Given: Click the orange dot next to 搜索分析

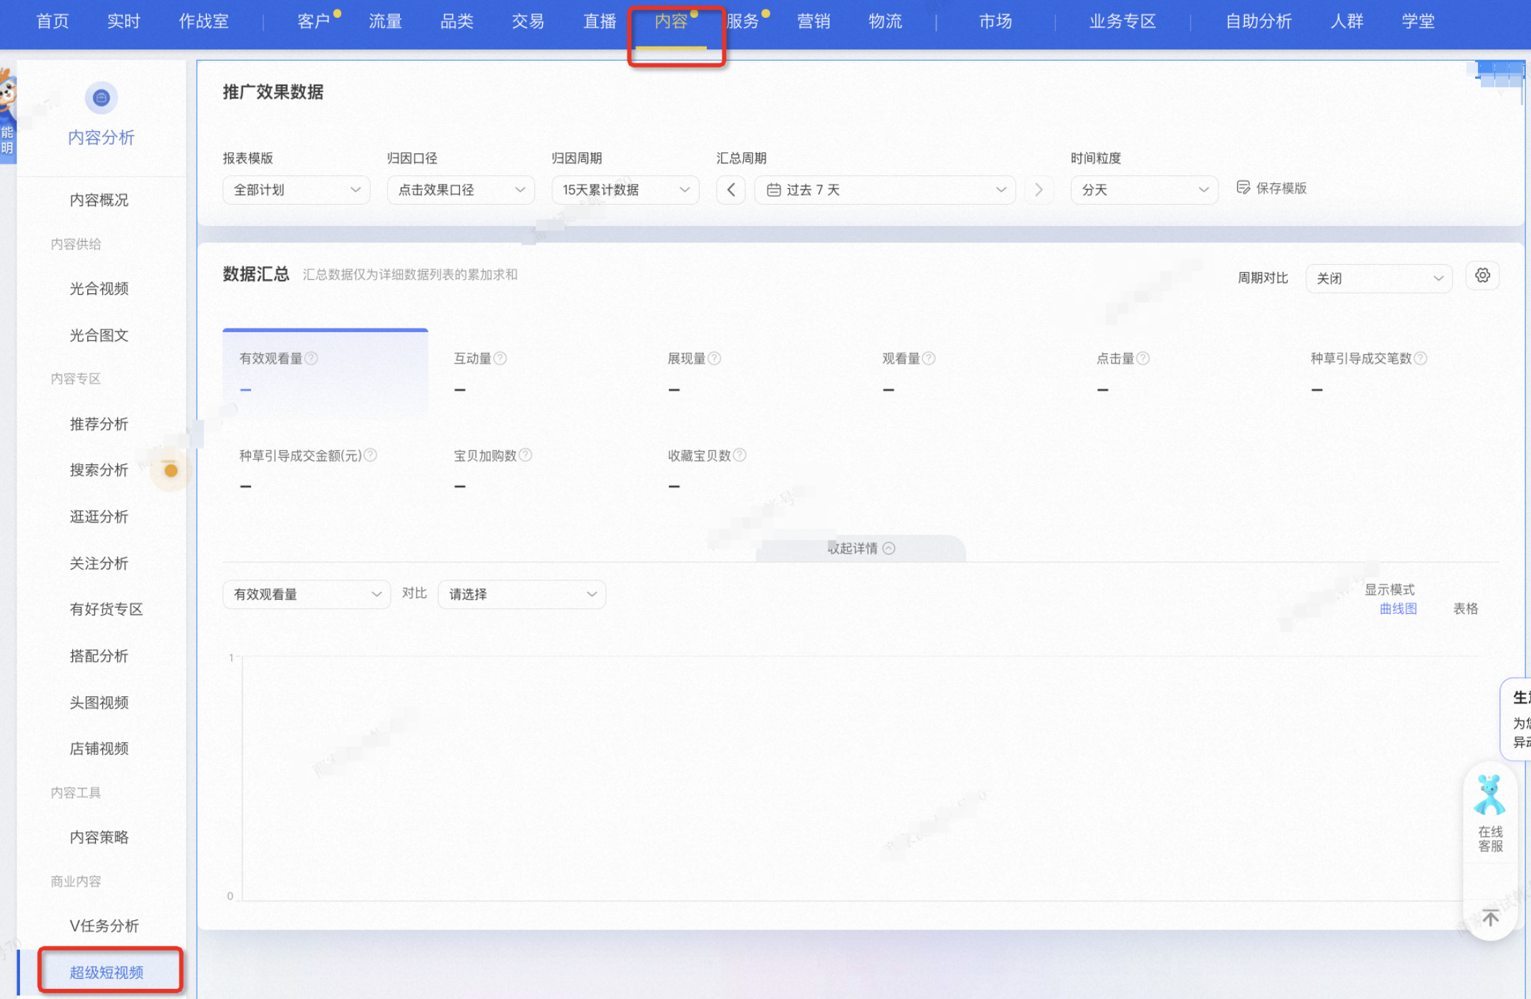Looking at the screenshot, I should click(x=171, y=470).
